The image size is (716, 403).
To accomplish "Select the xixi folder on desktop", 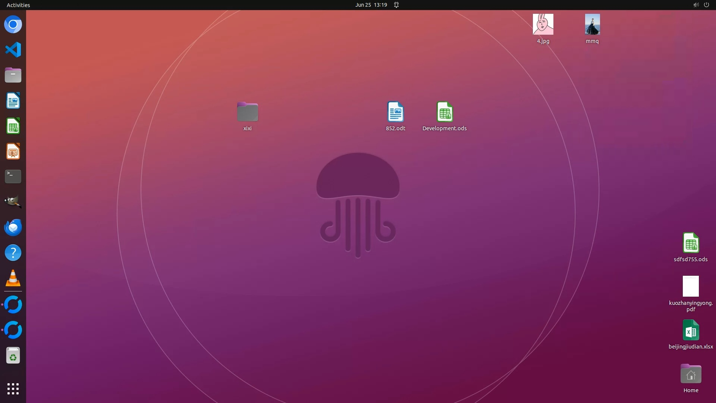I will click(248, 112).
